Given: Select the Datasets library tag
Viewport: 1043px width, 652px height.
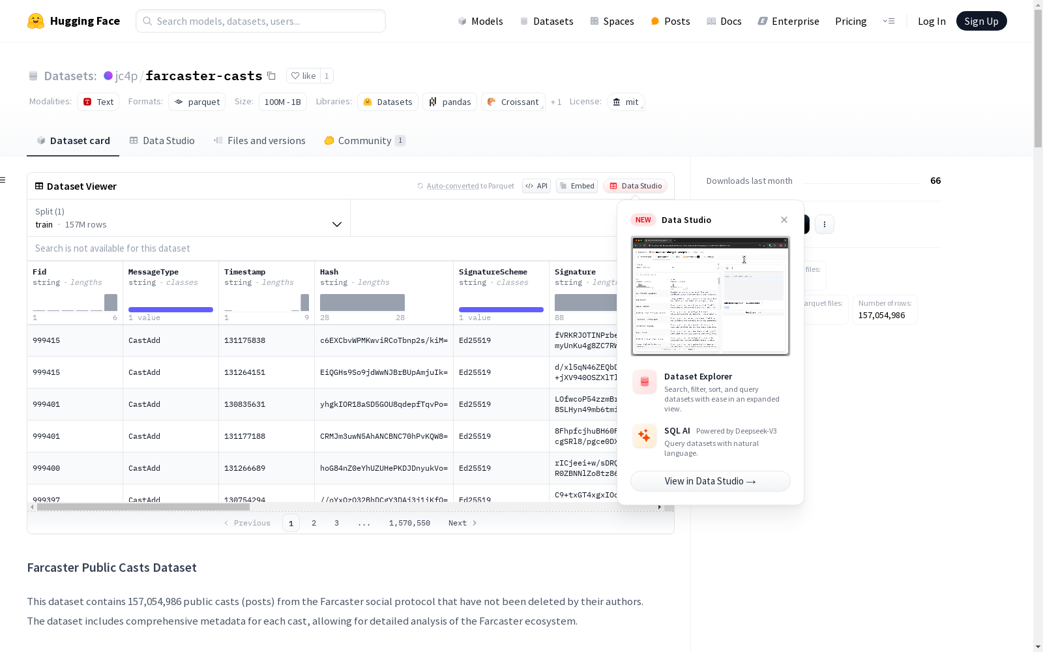Looking at the screenshot, I should pyautogui.click(x=388, y=102).
